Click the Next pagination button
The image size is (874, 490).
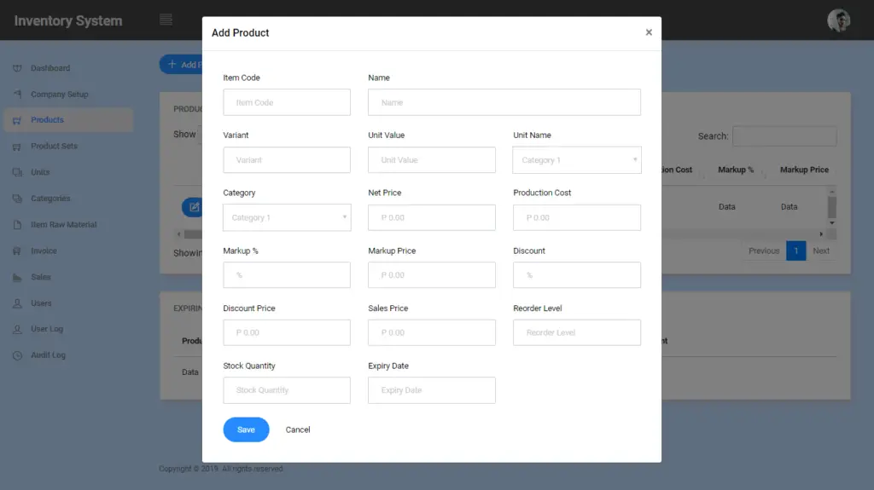(x=820, y=251)
